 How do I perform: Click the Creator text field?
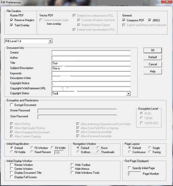[x=91, y=53]
